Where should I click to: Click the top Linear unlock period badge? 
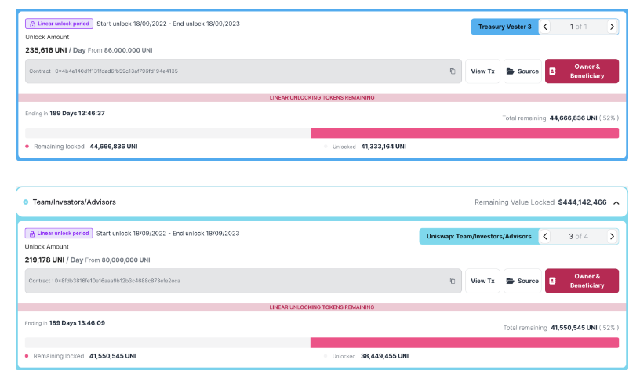(59, 24)
